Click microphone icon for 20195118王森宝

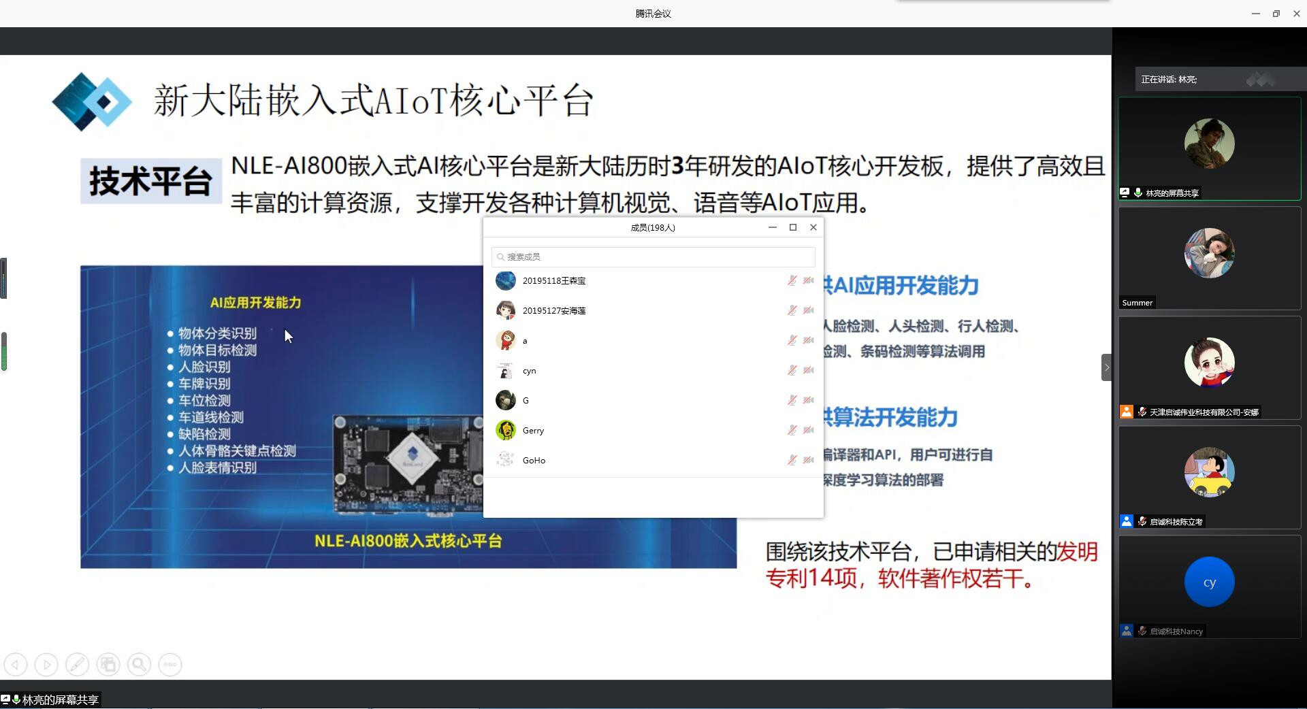(792, 280)
